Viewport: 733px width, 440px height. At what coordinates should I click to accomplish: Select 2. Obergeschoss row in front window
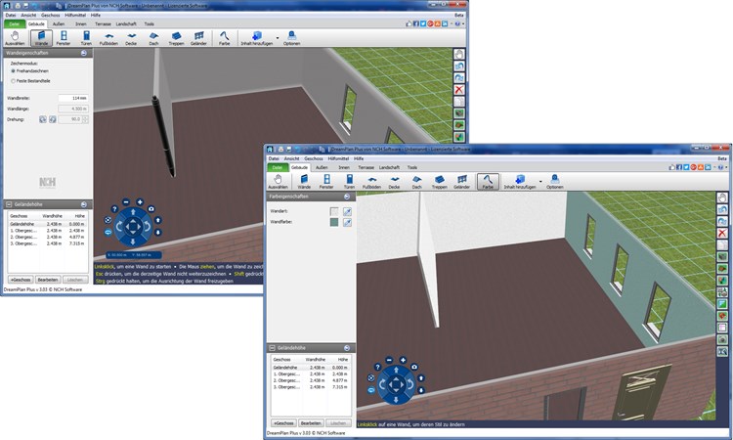(311, 380)
